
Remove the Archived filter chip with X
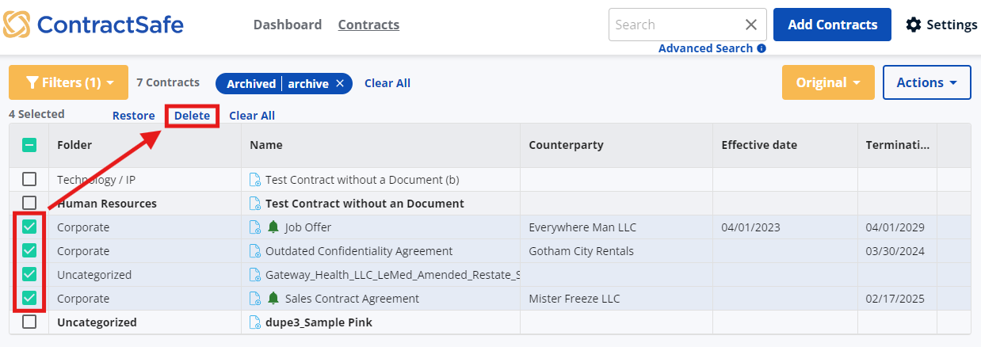point(340,83)
